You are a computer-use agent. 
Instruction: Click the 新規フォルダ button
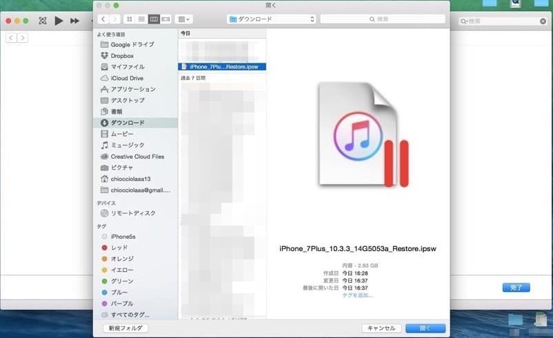[125, 328]
